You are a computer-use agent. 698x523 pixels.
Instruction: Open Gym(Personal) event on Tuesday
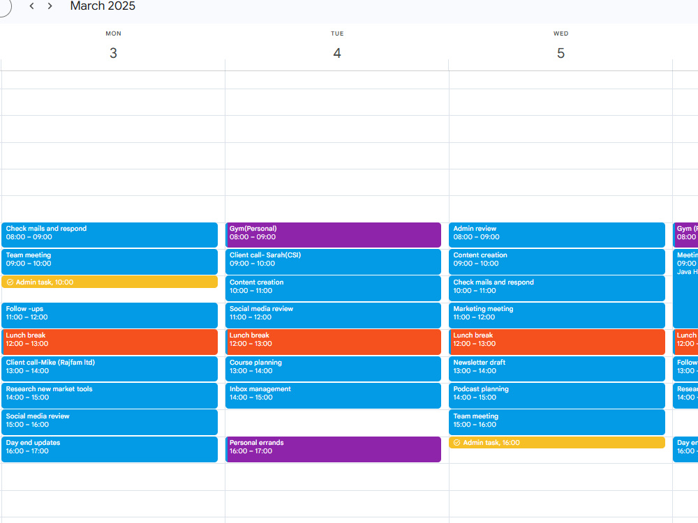[334, 235]
